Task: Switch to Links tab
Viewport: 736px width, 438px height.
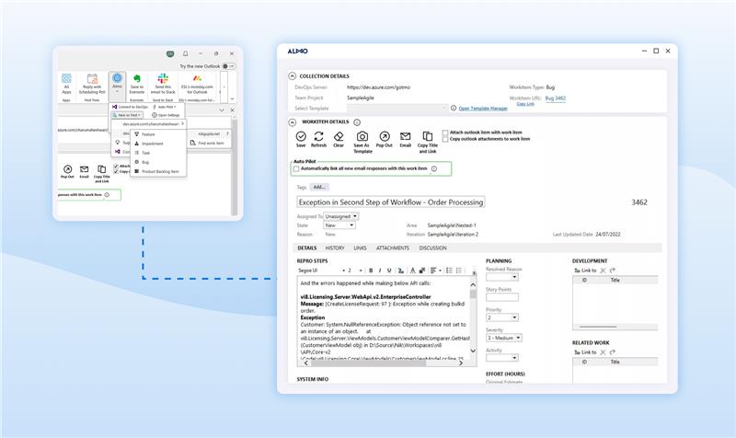Action: point(360,248)
